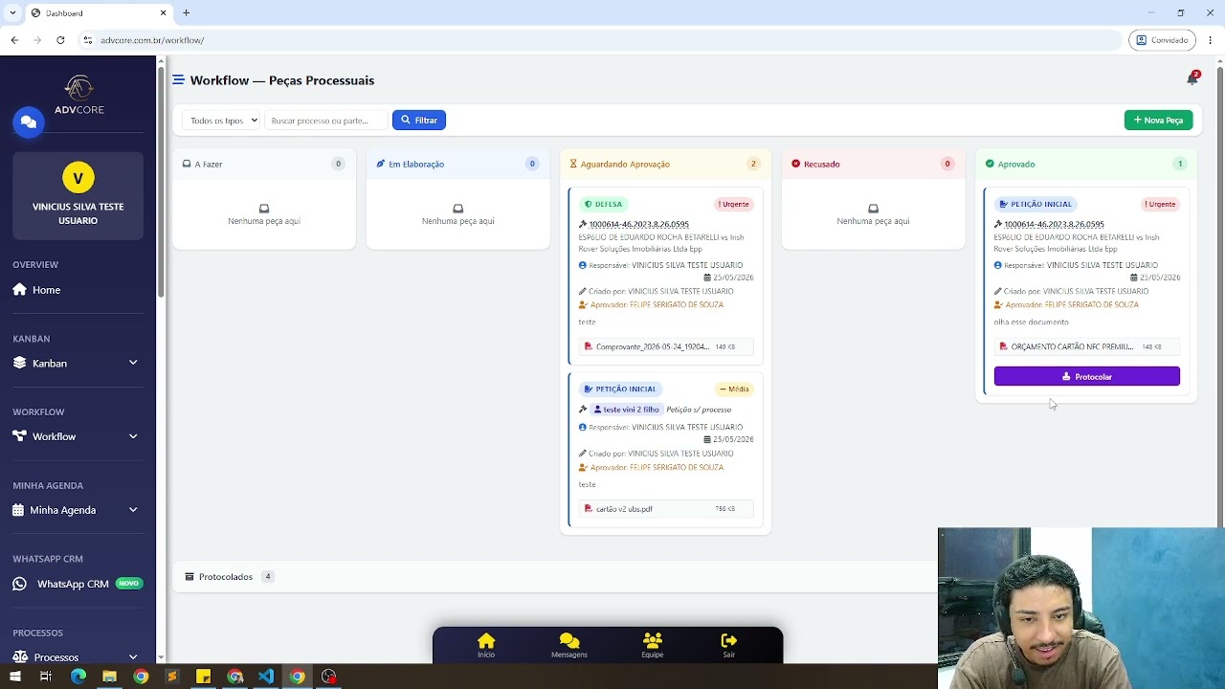Open File Explorer from the taskbar

tap(109, 677)
